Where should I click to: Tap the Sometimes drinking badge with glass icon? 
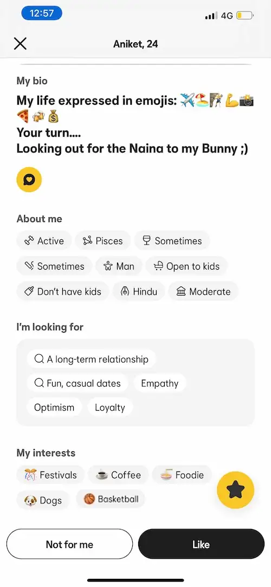click(172, 241)
